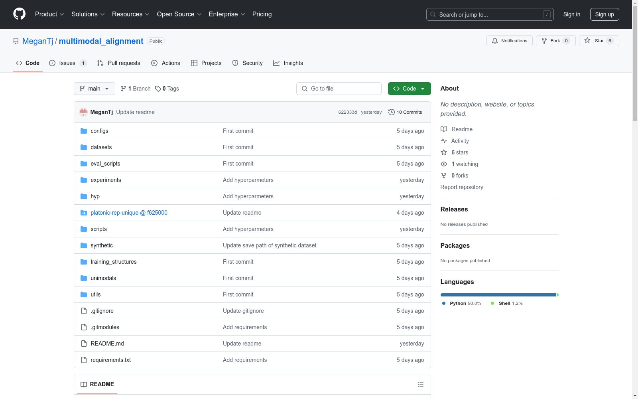Screen dimensions: 638x399
Task: Click the repository icon before MeganTj
Action: (x=16, y=41)
